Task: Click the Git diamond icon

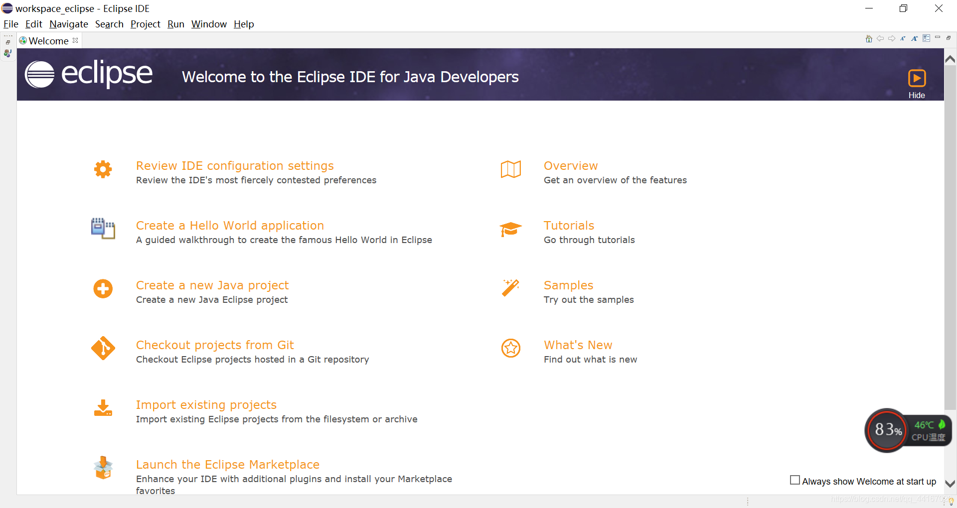Action: [103, 348]
